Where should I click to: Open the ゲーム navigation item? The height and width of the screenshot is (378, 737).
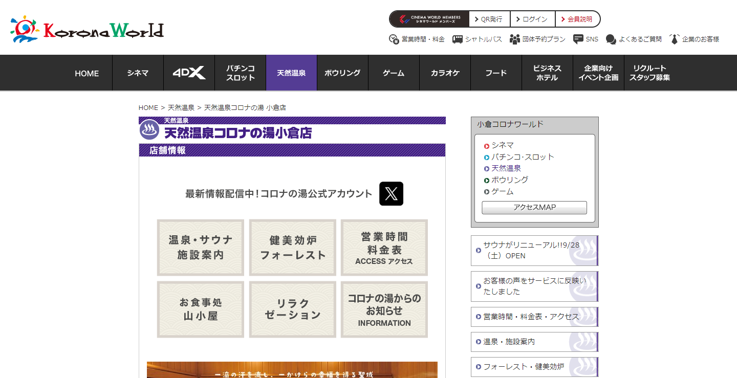click(394, 73)
